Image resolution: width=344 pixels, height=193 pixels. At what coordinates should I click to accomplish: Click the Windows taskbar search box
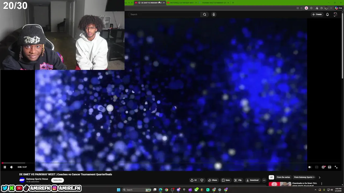click(x=136, y=190)
